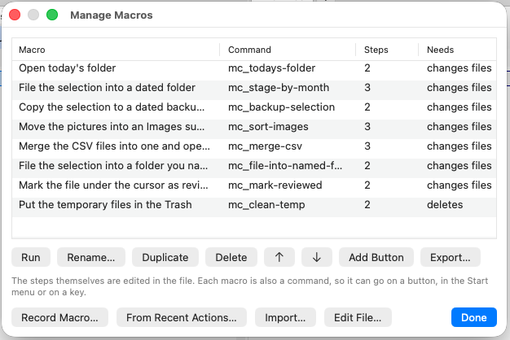The height and width of the screenshot is (340, 510).
Task: Select the mc_merge-csv macro row
Action: coord(254,146)
